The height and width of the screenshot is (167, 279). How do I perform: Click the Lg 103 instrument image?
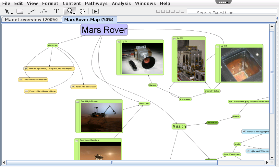point(191,61)
